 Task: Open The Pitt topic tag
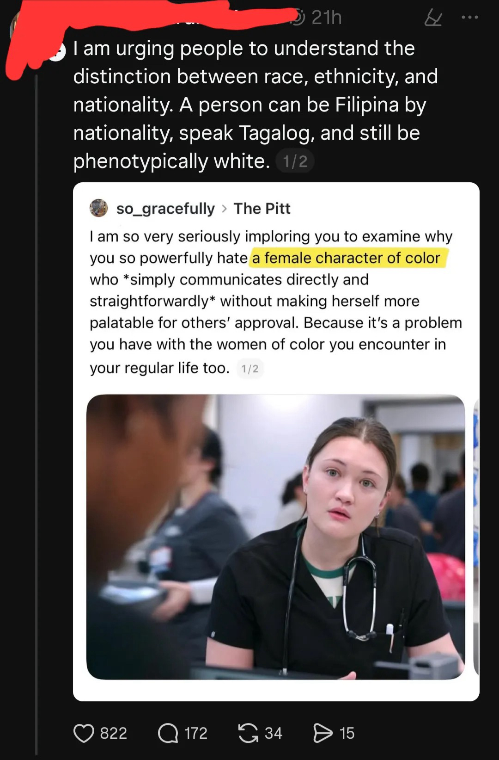click(262, 209)
